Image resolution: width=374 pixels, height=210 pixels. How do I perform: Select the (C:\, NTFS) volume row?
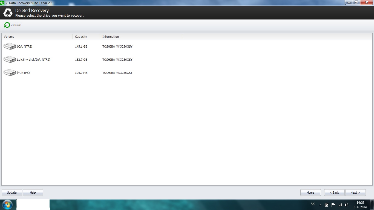click(x=187, y=46)
